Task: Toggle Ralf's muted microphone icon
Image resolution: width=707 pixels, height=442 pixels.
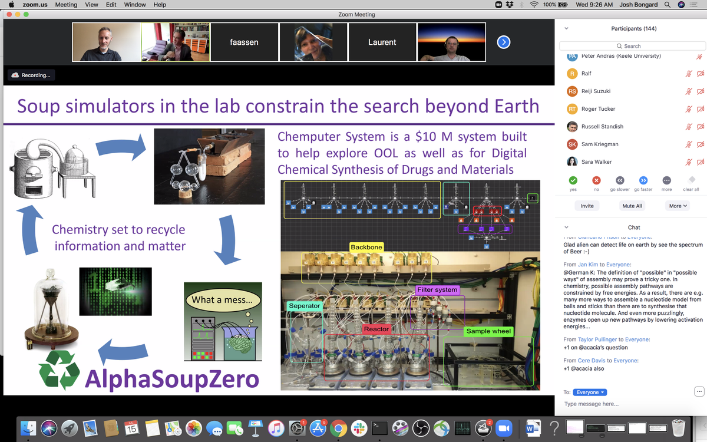Action: click(x=688, y=74)
